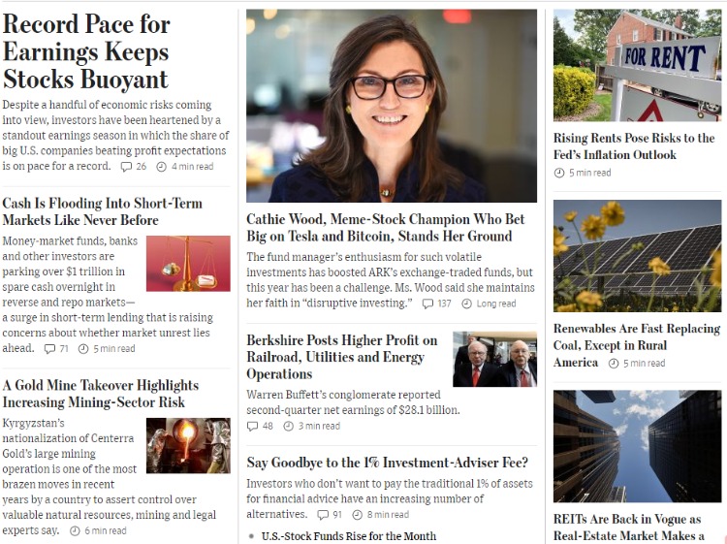Open Renewables Are Fast Replacing Coal article

(637, 345)
